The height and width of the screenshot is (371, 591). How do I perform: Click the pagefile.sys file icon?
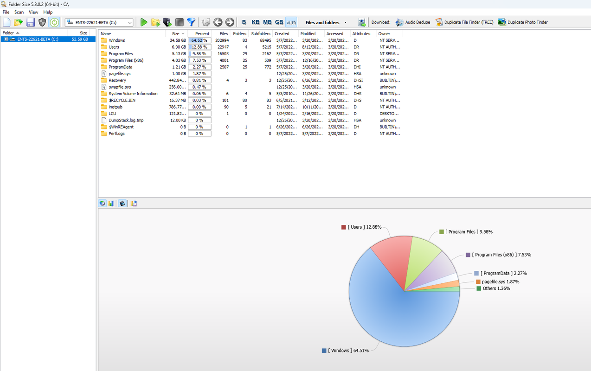click(104, 74)
